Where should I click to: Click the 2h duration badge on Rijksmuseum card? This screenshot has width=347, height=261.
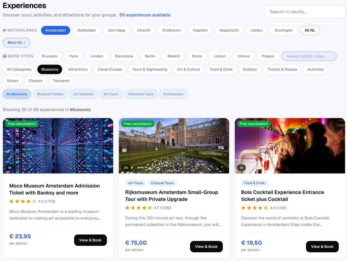click(x=126, y=167)
